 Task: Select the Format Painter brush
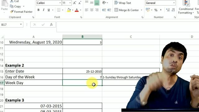point(12,12)
